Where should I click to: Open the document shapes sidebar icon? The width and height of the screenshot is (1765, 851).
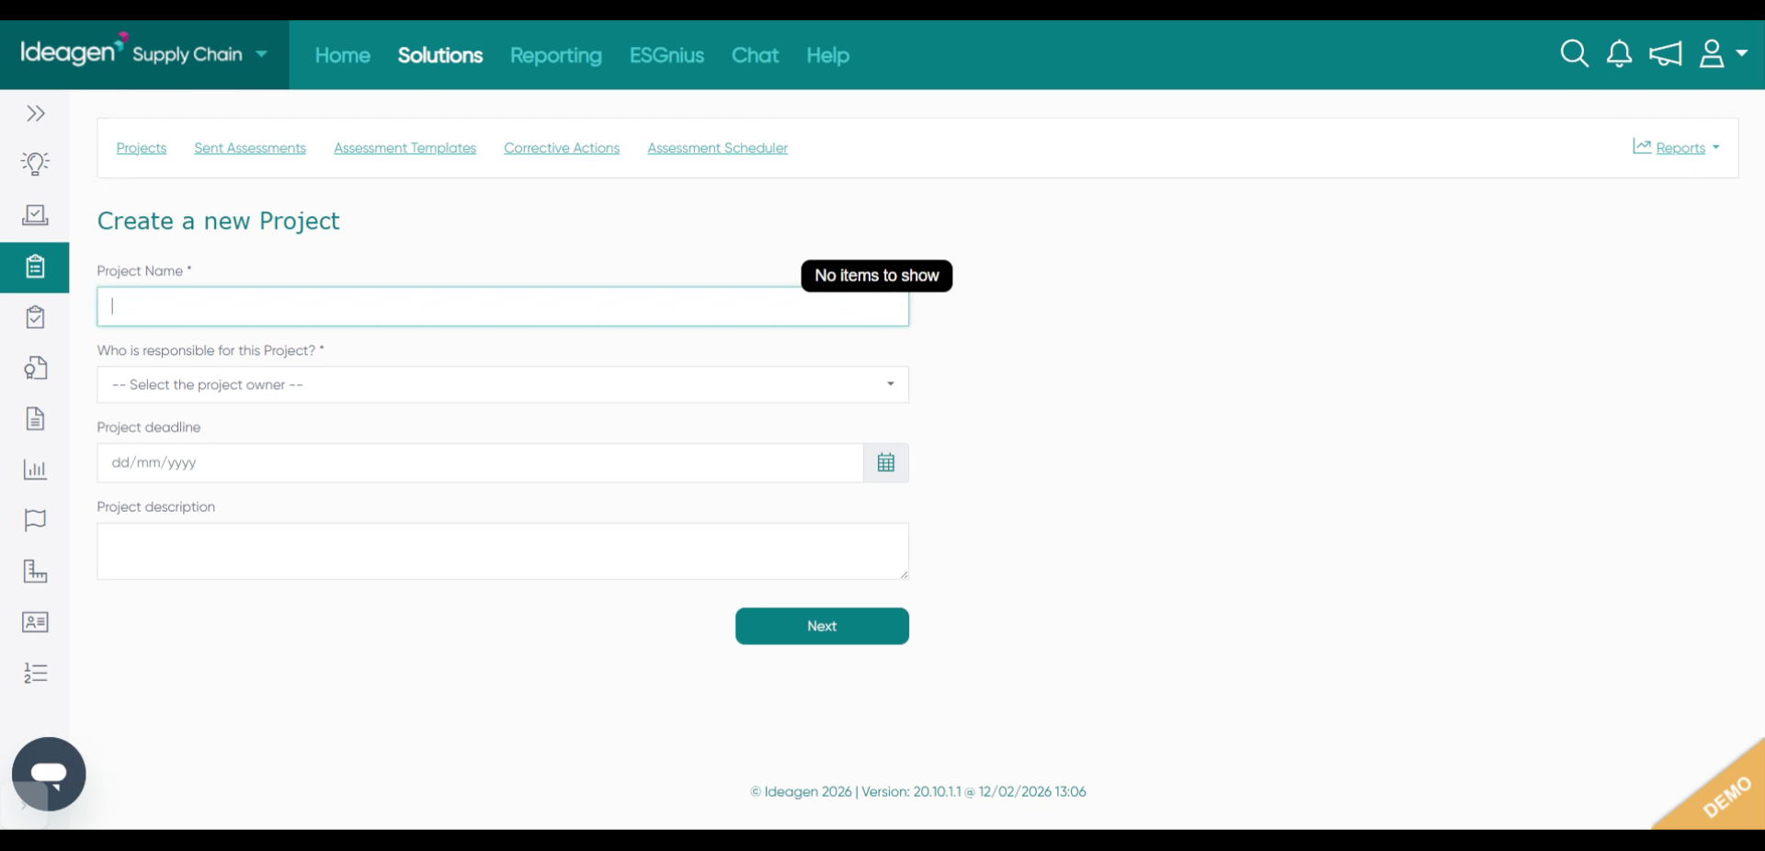tap(35, 369)
